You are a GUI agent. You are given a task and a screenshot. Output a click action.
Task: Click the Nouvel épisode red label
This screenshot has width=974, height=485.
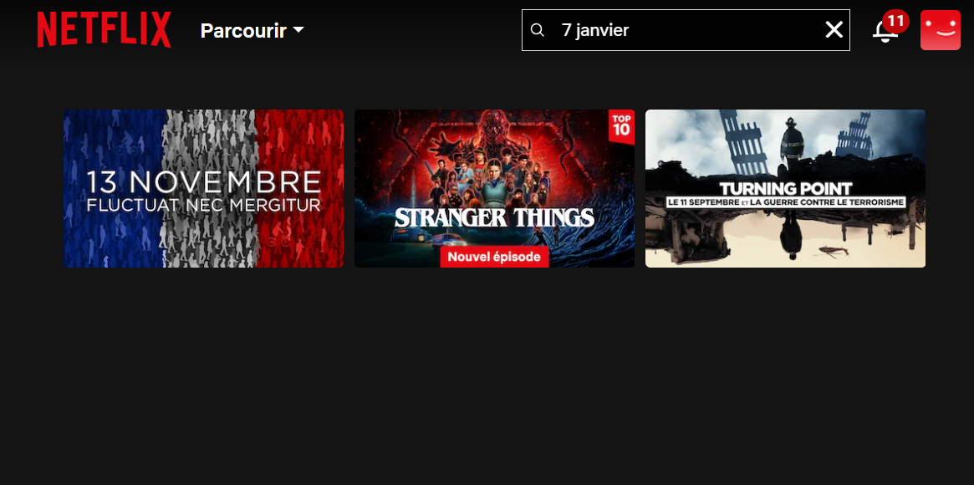point(494,257)
